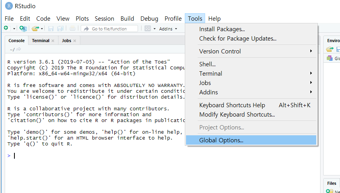340x193 pixels.
Task: Open the Addins toolbar dropdown
Action: tap(168, 29)
